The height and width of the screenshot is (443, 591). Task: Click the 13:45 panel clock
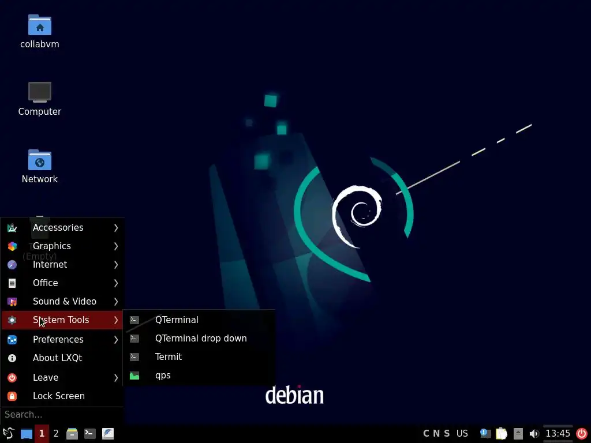coord(558,434)
